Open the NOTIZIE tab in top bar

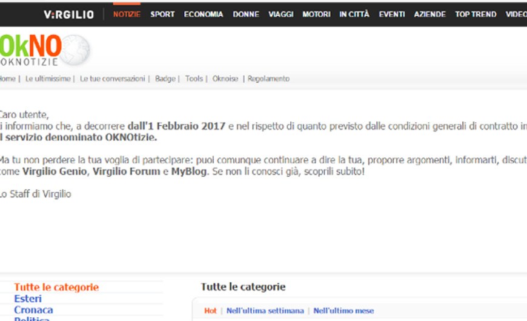127,14
